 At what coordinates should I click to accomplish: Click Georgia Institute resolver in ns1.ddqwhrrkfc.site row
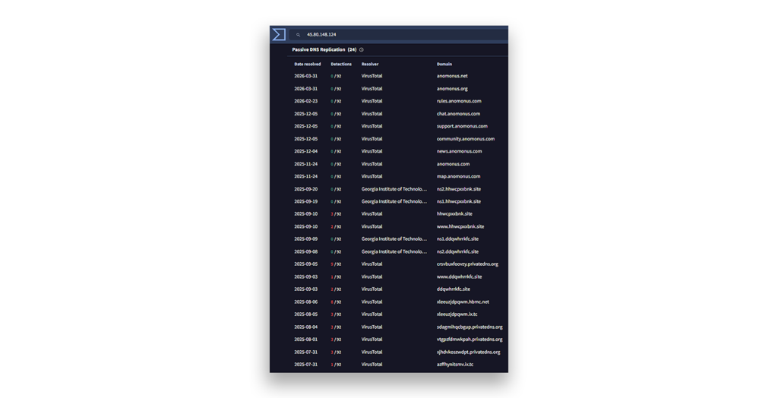tap(394, 239)
